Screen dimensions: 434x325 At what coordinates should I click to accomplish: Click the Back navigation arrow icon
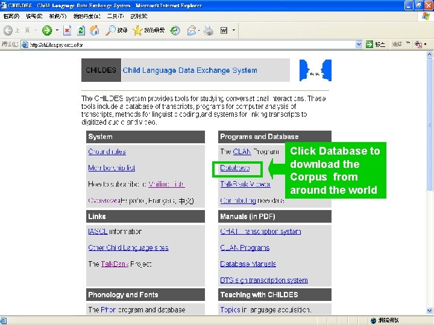pos(8,30)
